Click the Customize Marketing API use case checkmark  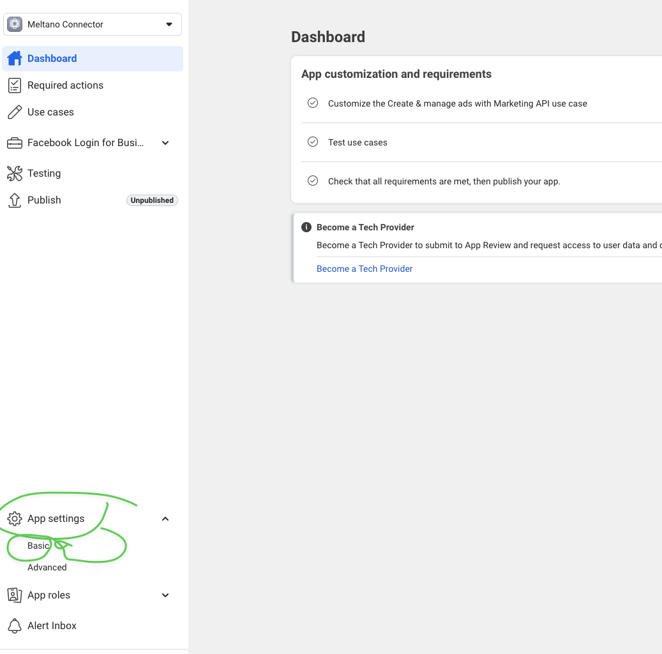312,102
